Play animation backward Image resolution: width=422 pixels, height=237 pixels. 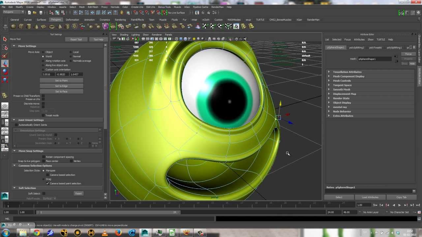394,205
